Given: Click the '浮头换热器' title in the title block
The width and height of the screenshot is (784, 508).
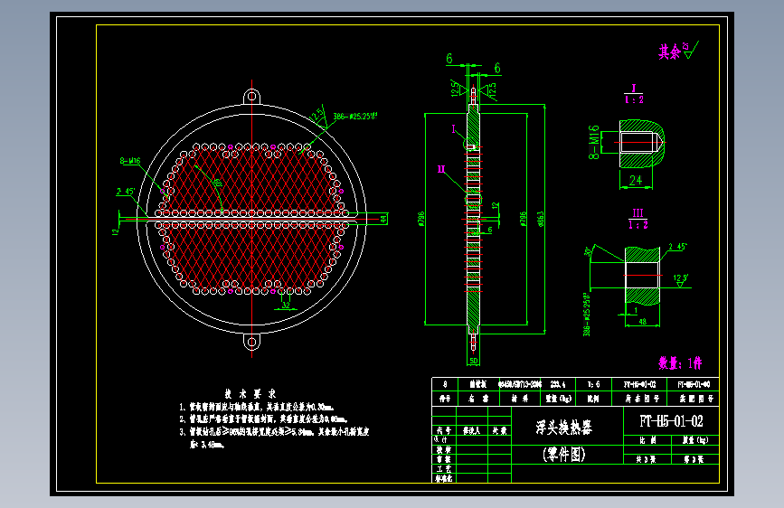Looking at the screenshot, I should click(564, 427).
